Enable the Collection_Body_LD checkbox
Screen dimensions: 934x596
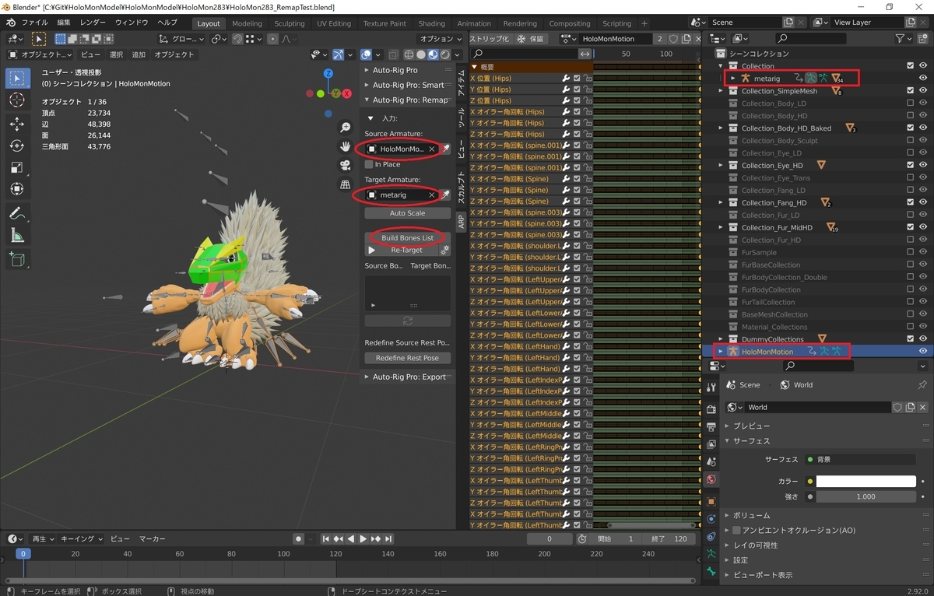click(x=911, y=103)
